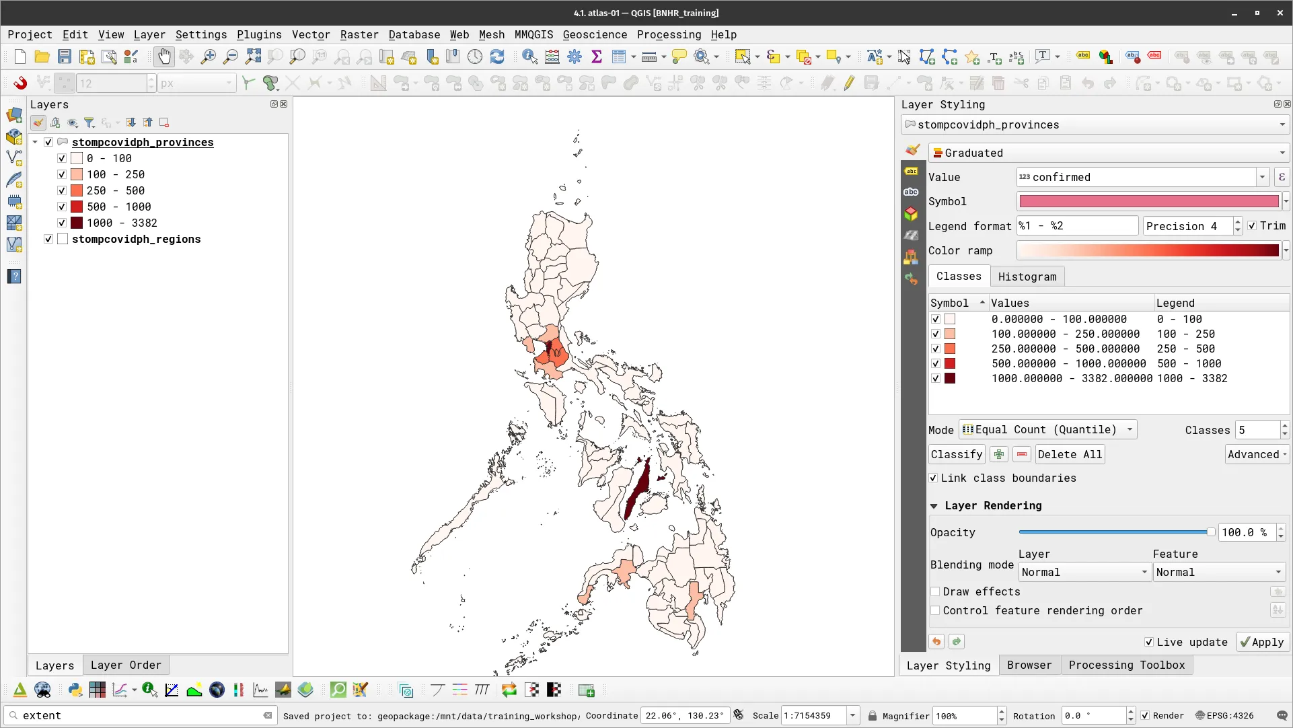This screenshot has height=728, width=1293.
Task: Activate the Zoom In tool
Action: pos(209,57)
